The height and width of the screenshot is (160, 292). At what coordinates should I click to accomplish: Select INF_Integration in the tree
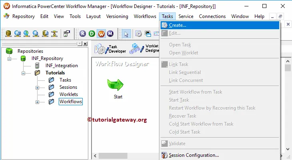62,66
